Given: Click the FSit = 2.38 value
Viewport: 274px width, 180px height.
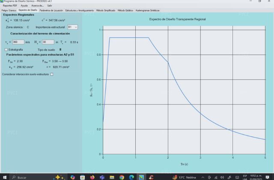Looking at the screenshot, I should [x=15, y=61].
